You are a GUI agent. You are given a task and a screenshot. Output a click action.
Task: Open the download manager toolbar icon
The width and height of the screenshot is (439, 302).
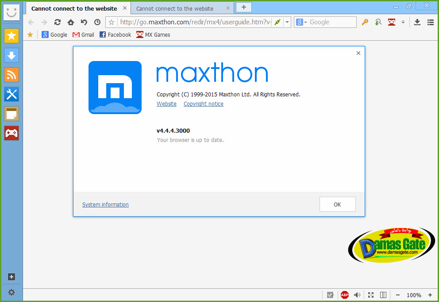point(417,22)
